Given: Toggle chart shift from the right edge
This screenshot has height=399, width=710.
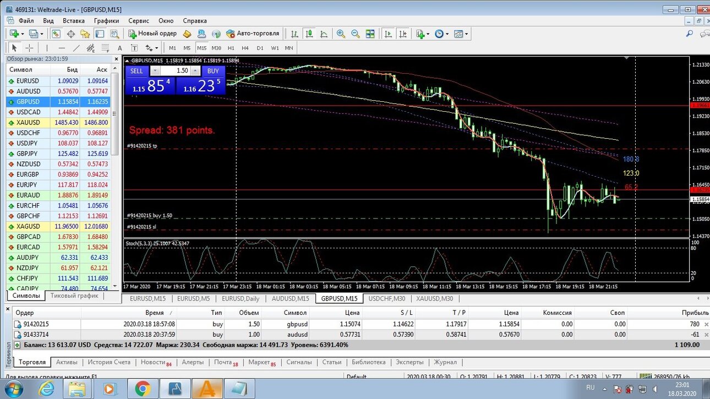Looking at the screenshot, I should tap(402, 34).
